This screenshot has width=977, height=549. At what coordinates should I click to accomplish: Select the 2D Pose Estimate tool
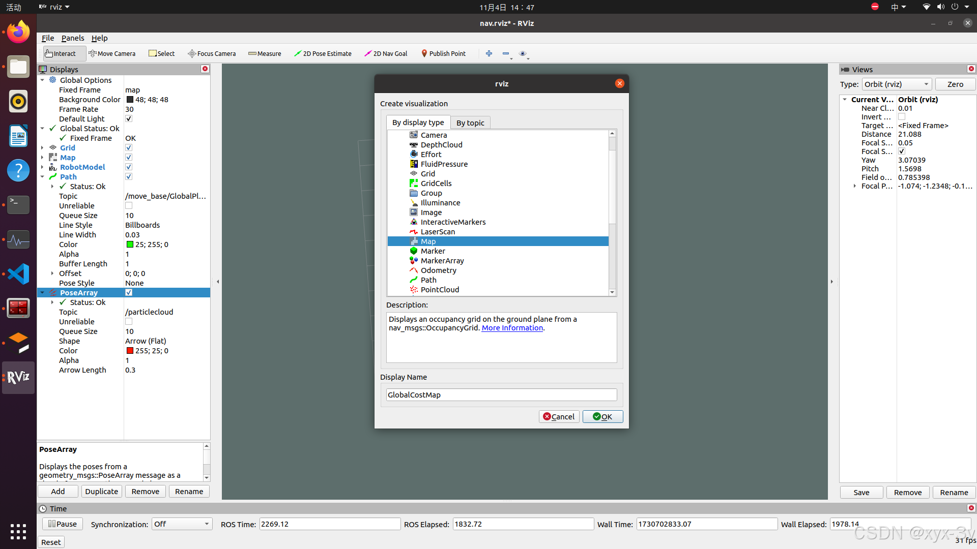point(323,53)
